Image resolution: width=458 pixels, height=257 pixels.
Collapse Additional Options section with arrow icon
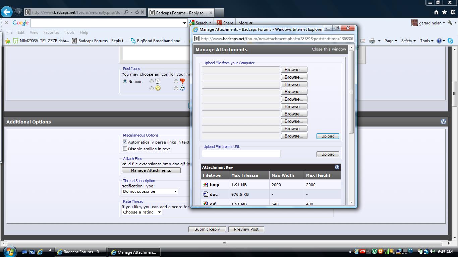coord(443,122)
